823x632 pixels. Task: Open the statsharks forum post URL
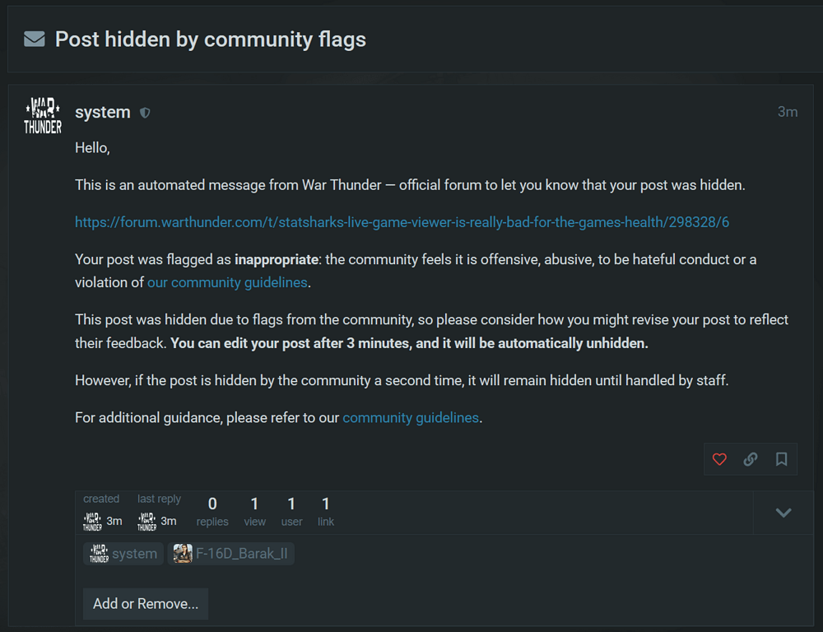point(402,222)
